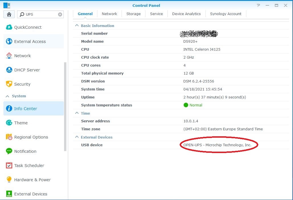Open the Security shield icon
This screenshot has height=200, width=293.
click(x=9, y=84)
